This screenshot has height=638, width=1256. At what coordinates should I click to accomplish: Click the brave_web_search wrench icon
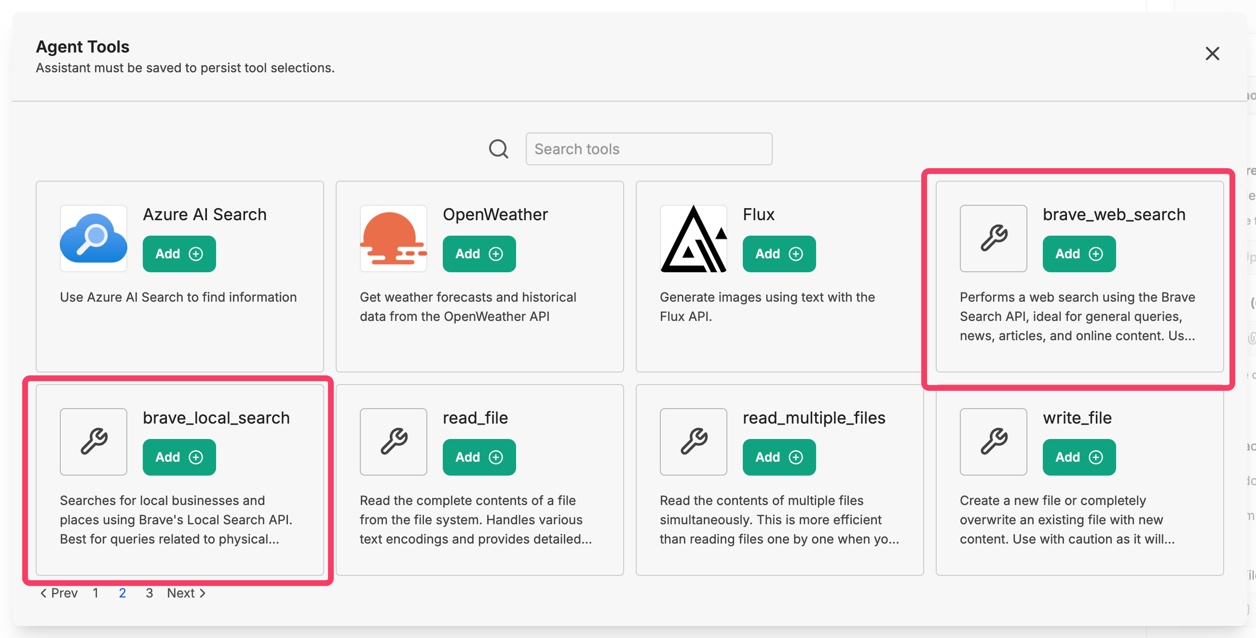tap(993, 238)
